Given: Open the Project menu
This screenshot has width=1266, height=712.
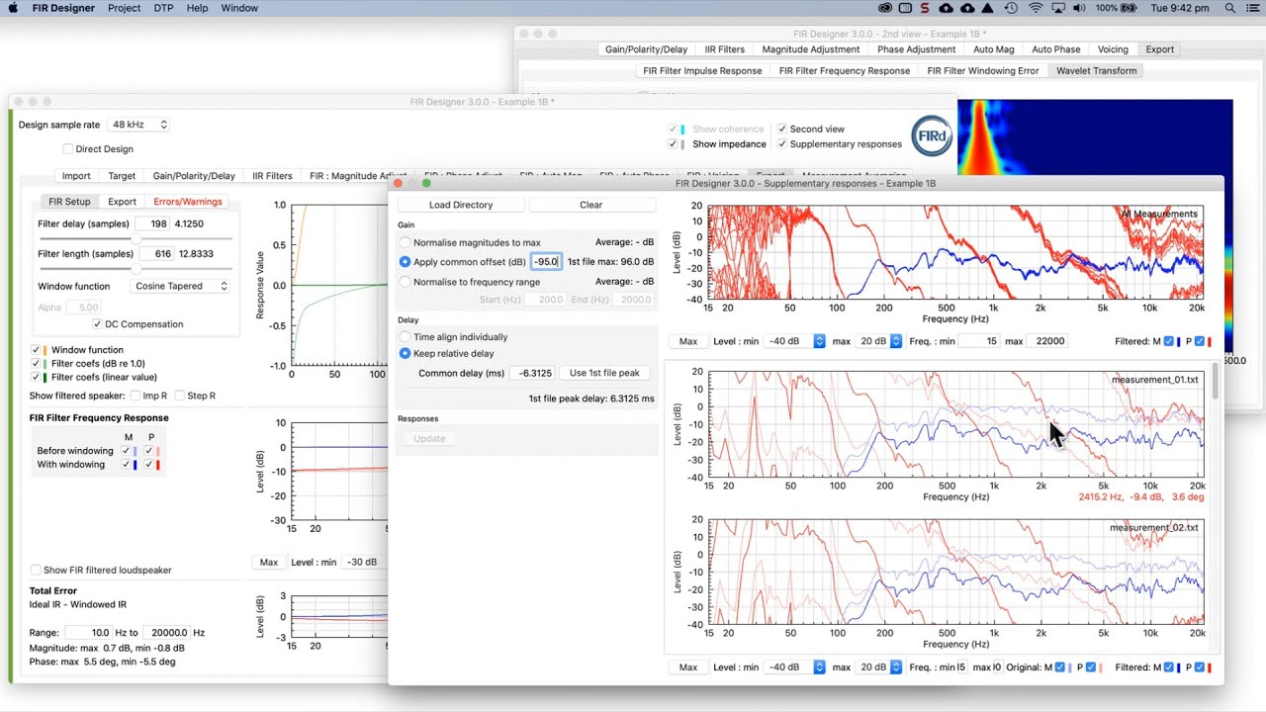Looking at the screenshot, I should pos(125,8).
